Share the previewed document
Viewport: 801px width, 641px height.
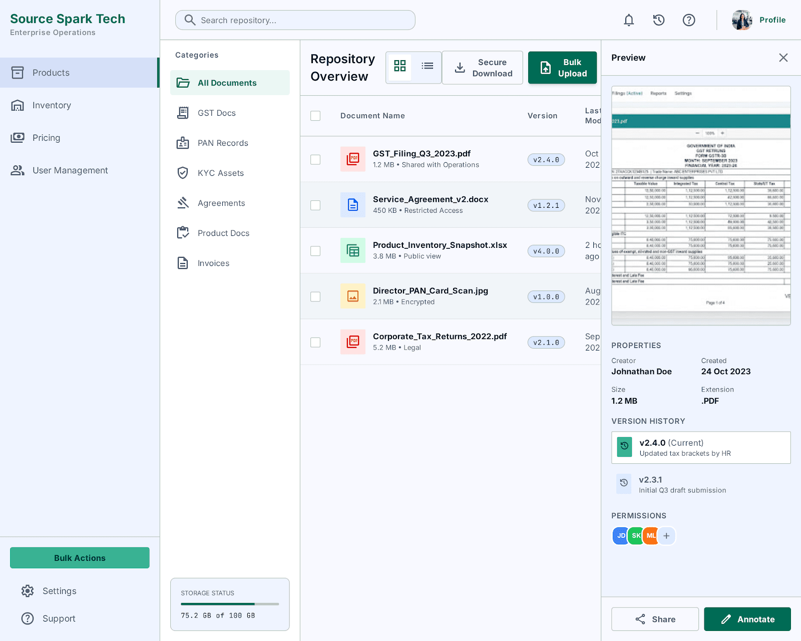[x=655, y=619]
